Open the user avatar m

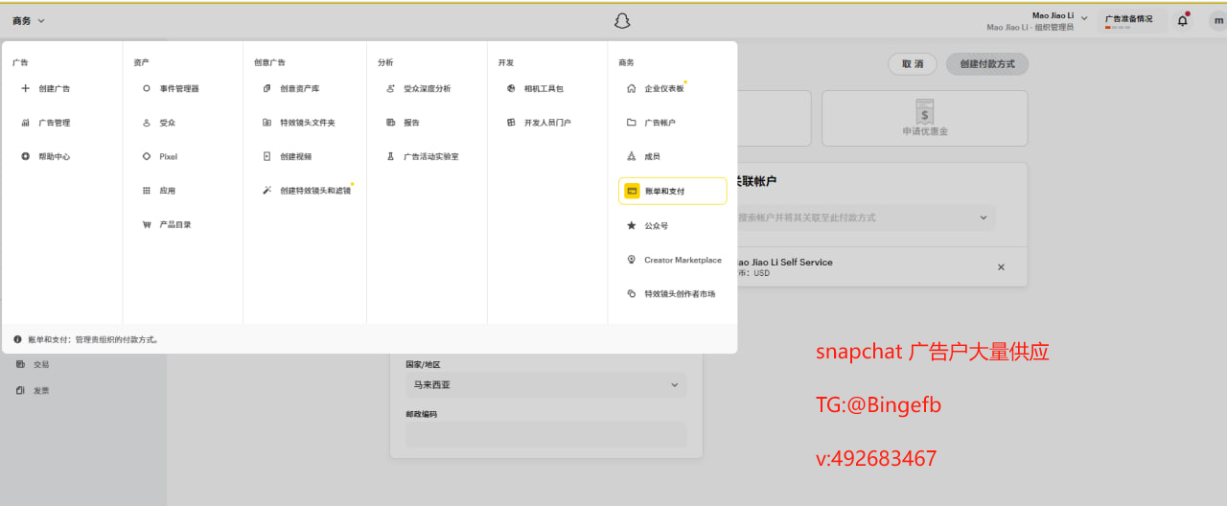(1217, 20)
